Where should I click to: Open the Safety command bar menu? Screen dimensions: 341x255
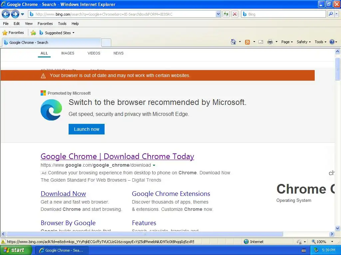[304, 42]
